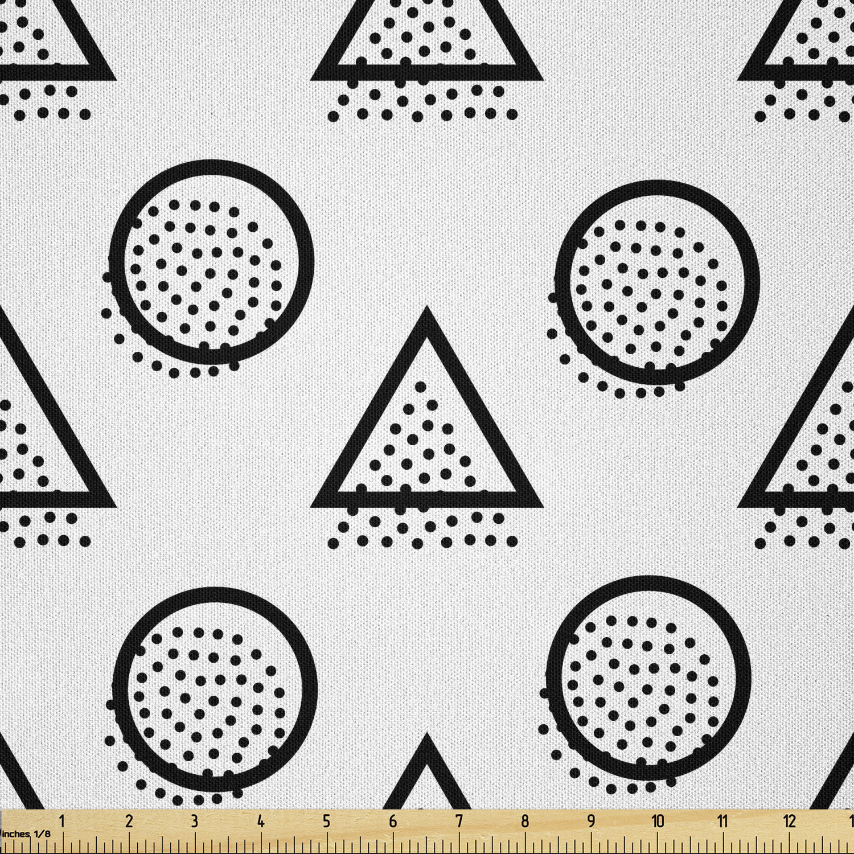Click the number 7 on the ruler
This screenshot has height=854, width=854.
(459, 821)
